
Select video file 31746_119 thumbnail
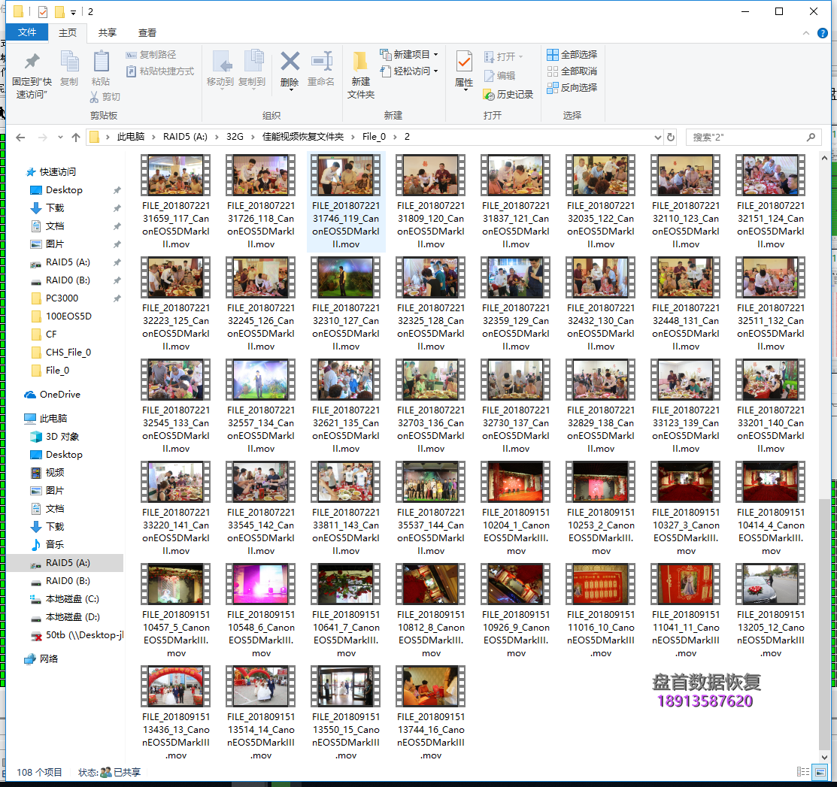345,175
